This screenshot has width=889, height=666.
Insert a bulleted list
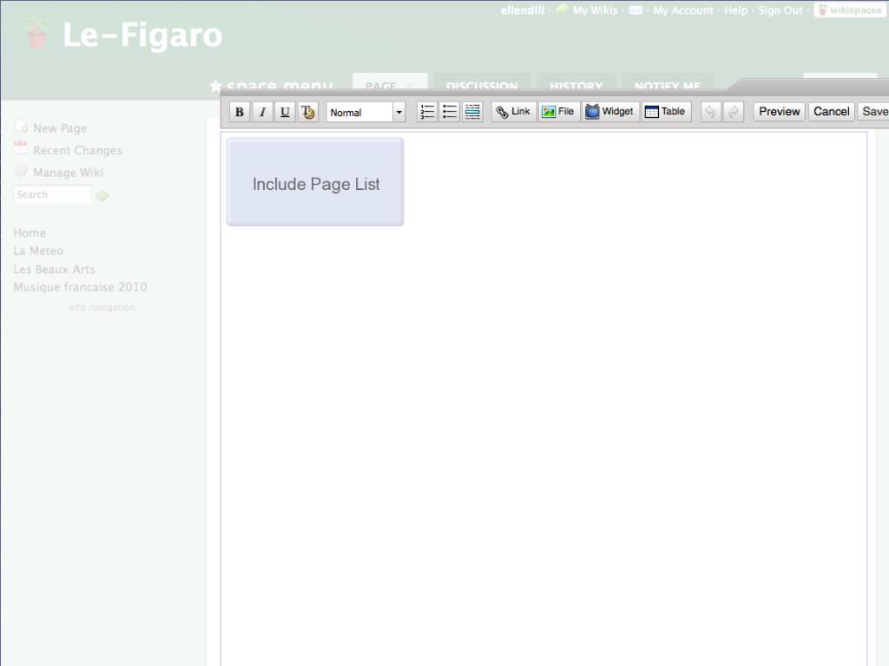(450, 112)
